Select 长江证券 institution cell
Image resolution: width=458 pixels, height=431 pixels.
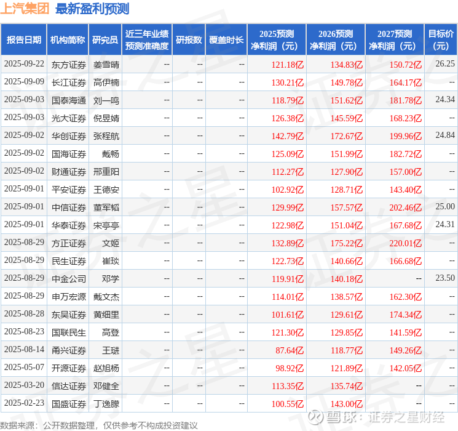[69, 83]
